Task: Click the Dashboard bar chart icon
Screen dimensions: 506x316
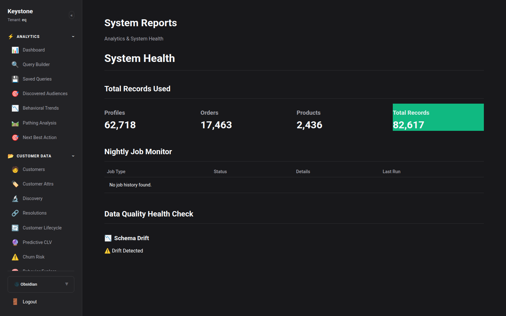Action: pos(15,50)
